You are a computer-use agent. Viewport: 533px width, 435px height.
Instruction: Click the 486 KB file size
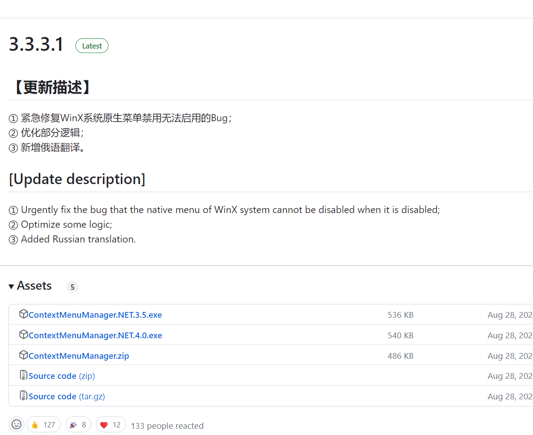(x=400, y=356)
